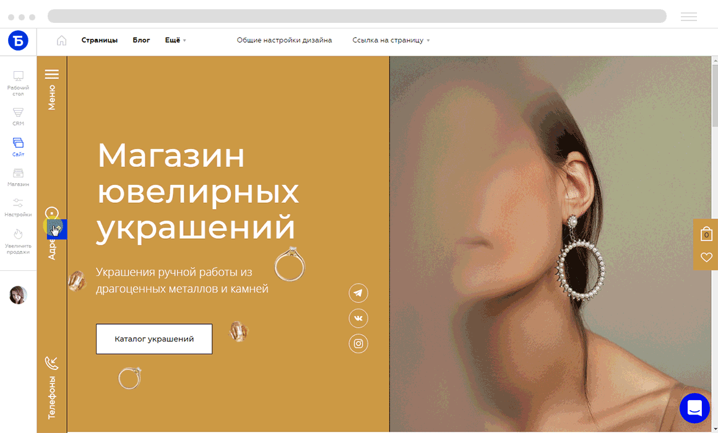Go to the Блог menu item
Viewport: 718px width, 433px height.
(x=141, y=40)
